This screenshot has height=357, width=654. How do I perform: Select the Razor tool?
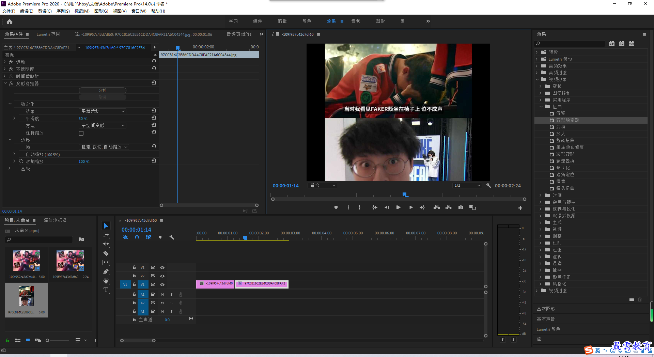(106, 253)
